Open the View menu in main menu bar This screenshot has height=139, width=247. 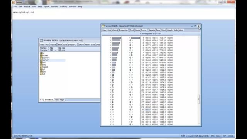point(34,7)
